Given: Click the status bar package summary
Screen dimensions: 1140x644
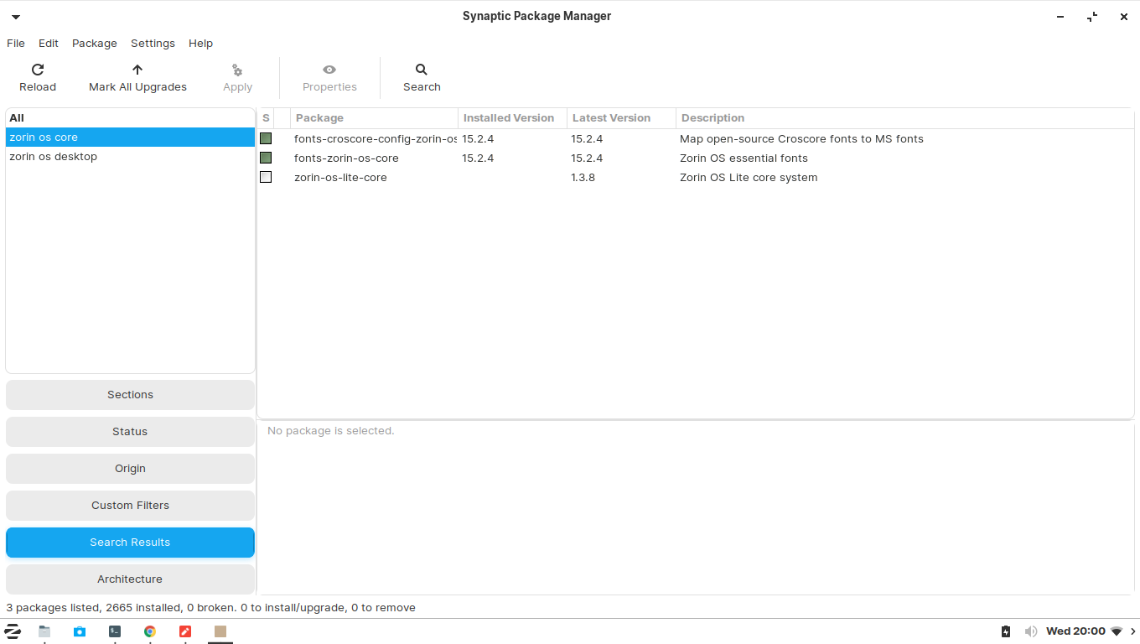Looking at the screenshot, I should coord(210,608).
